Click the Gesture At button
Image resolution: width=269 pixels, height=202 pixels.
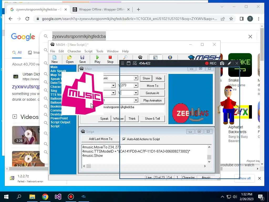coord(152,93)
